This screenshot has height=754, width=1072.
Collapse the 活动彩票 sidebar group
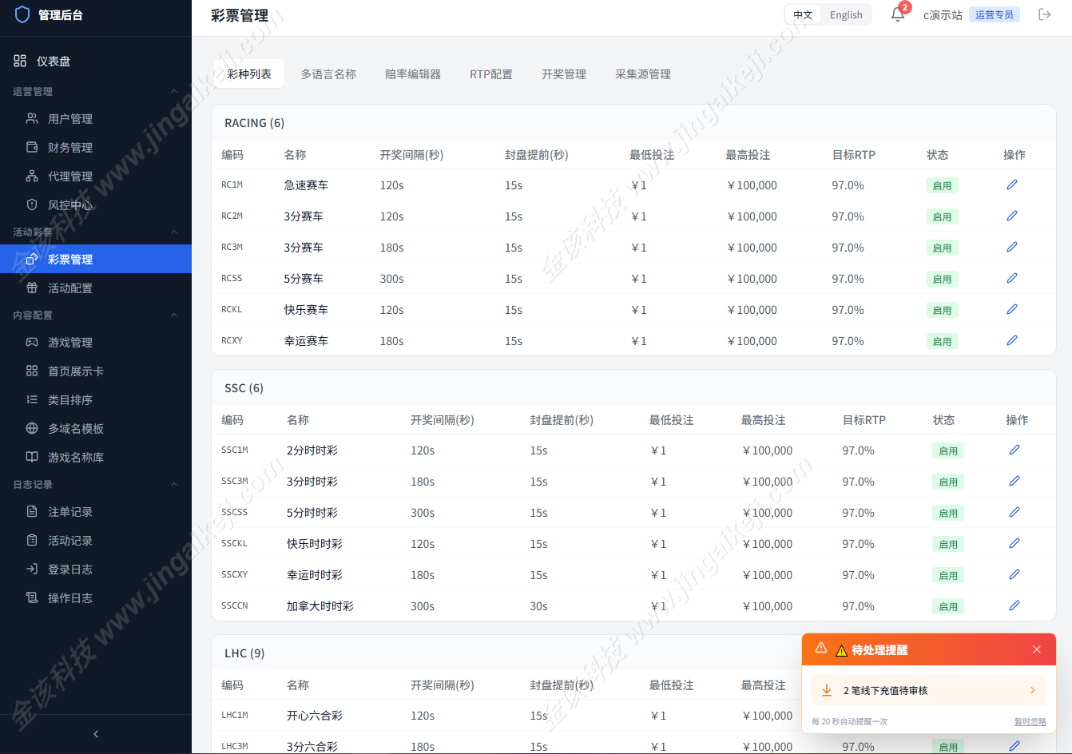coord(174,232)
